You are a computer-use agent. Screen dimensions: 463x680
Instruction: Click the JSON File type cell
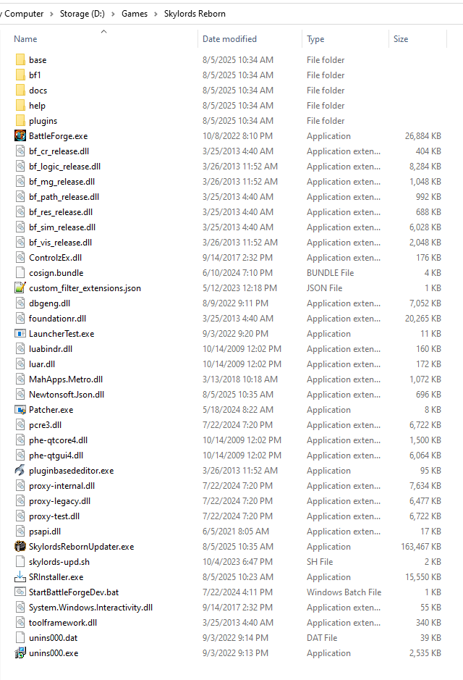(x=324, y=288)
